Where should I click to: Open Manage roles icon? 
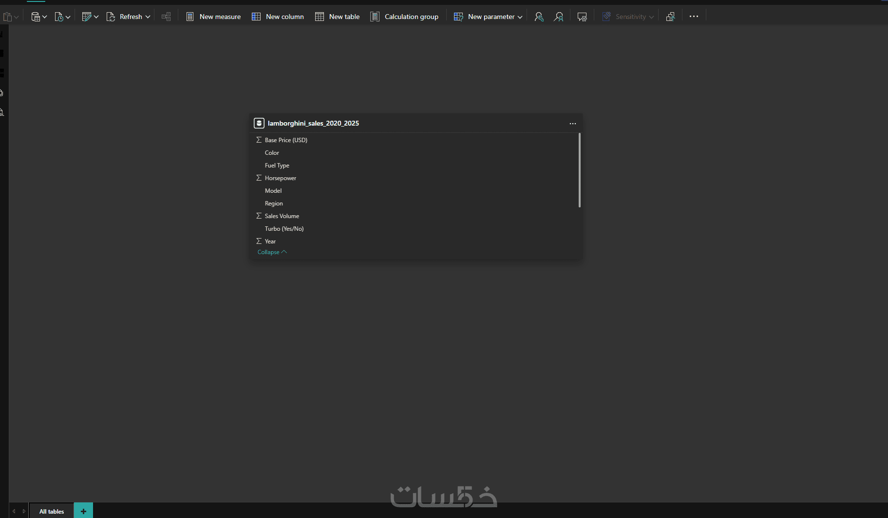pos(539,17)
